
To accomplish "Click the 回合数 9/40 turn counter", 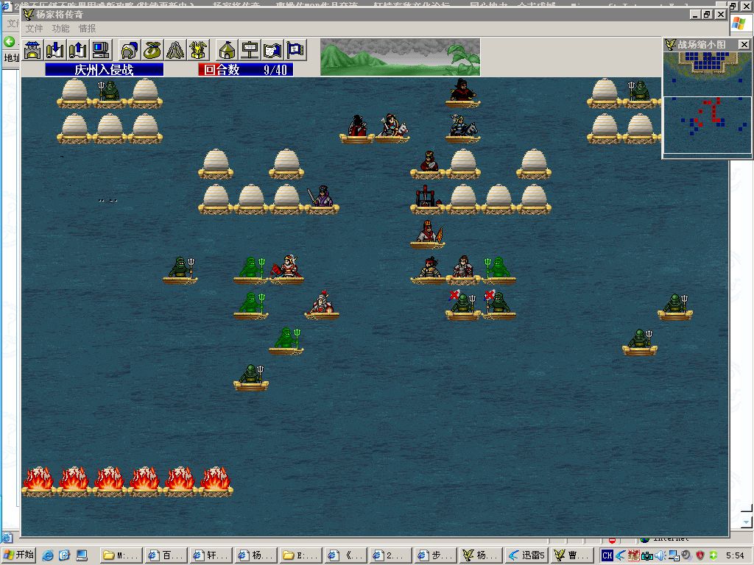I will tap(246, 70).
